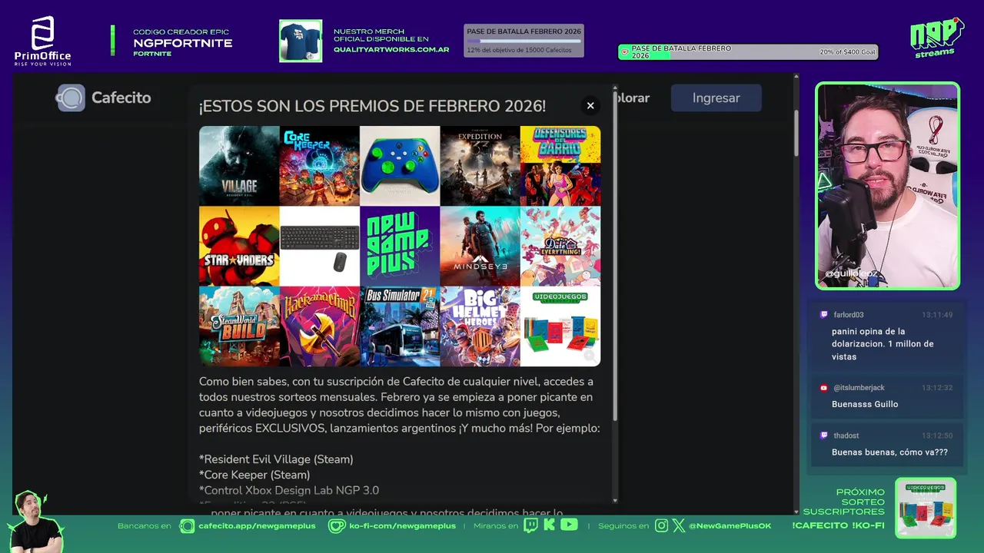
Task: Click the thadost chat message
Action: (886, 444)
